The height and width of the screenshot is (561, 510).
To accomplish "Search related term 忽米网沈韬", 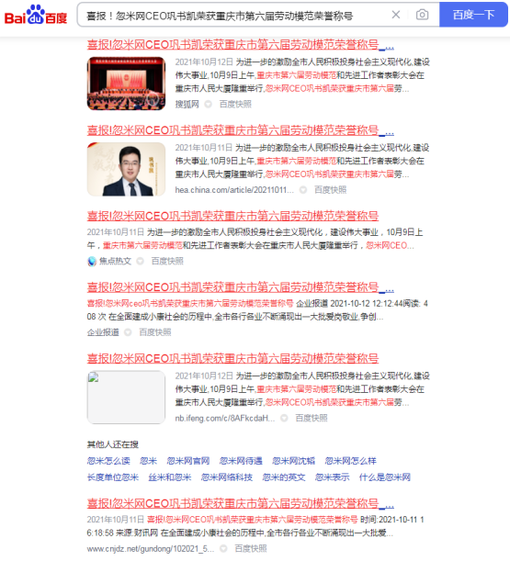I will point(294,461).
